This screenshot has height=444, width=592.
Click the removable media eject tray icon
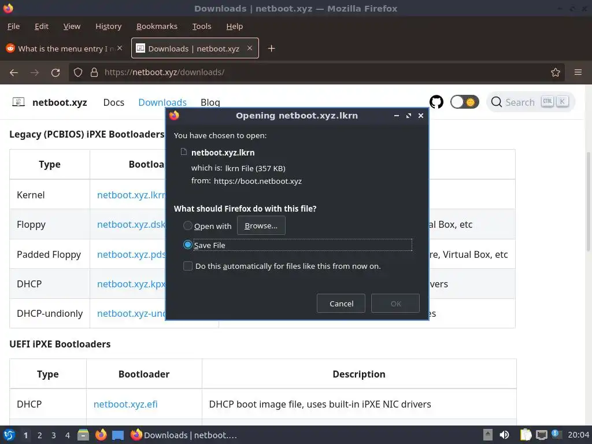pos(488,435)
